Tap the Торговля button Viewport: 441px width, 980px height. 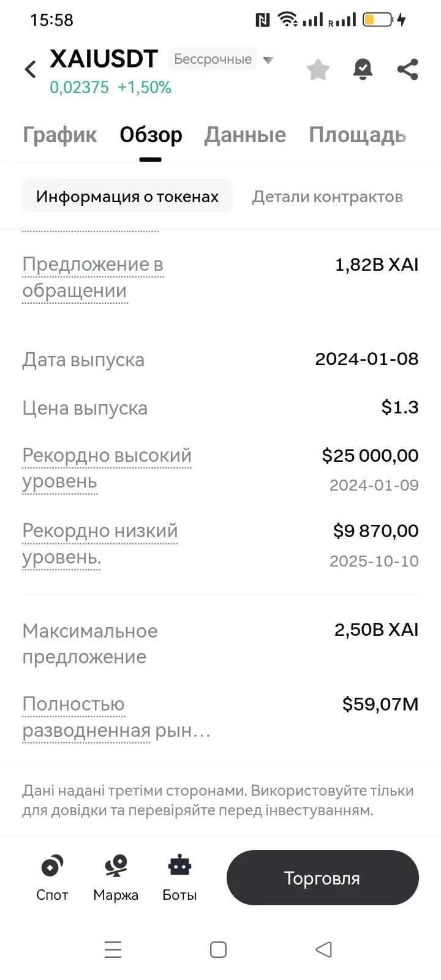point(323,878)
